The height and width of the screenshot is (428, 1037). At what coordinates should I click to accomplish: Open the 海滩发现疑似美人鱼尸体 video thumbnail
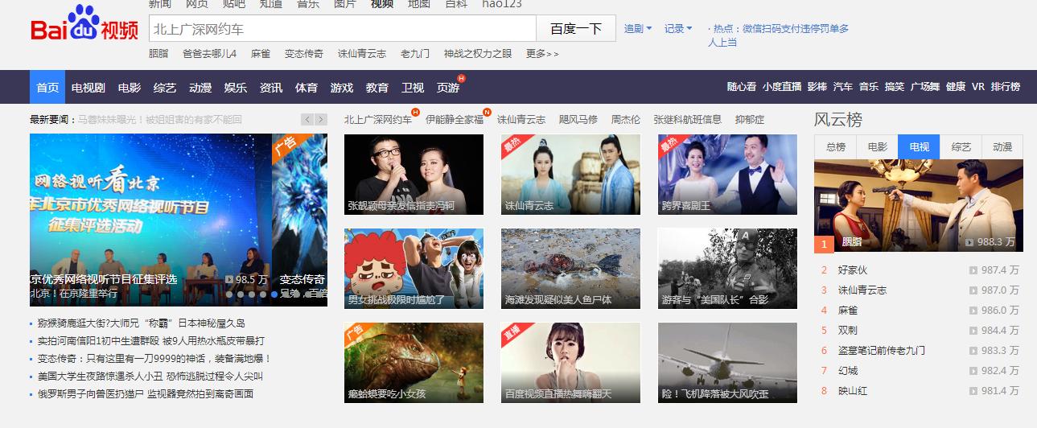coord(570,269)
